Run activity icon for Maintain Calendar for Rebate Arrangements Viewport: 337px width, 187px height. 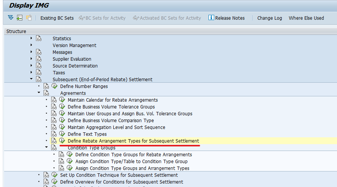tap(62, 100)
